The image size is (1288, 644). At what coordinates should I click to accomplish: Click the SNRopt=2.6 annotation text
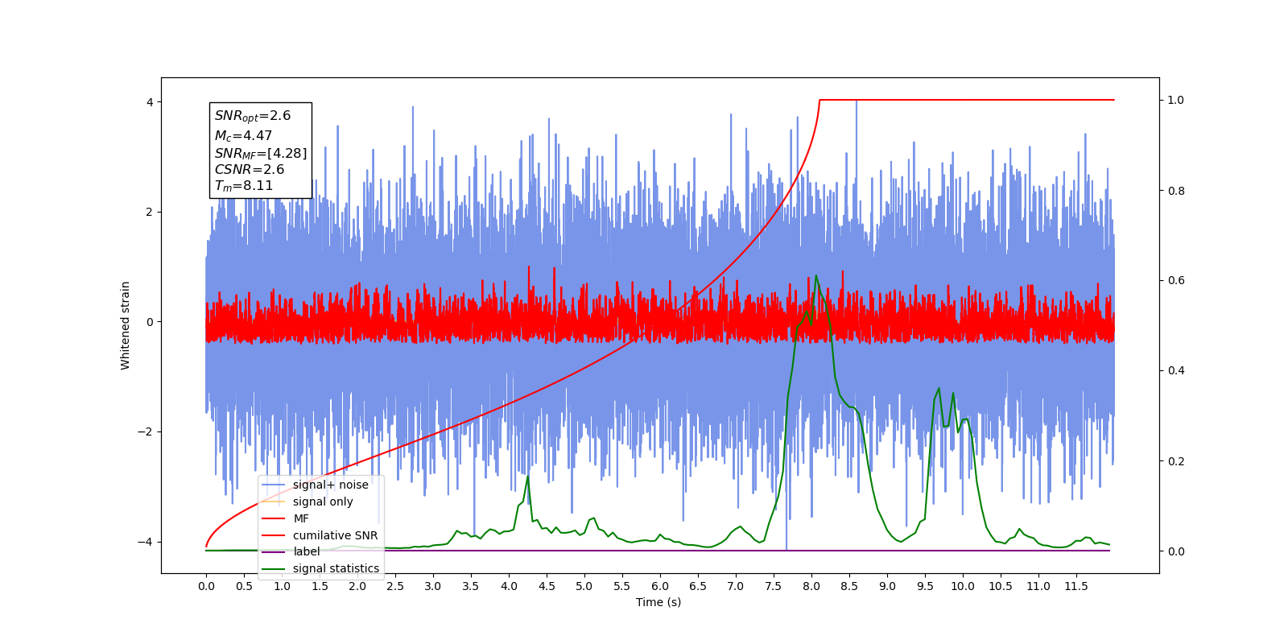(253, 116)
